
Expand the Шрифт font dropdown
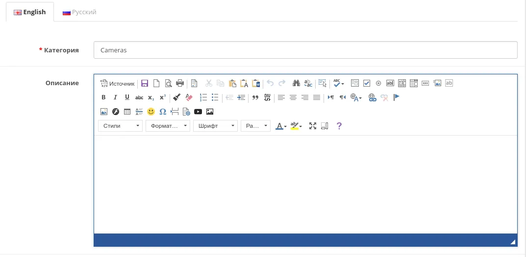tap(215, 126)
